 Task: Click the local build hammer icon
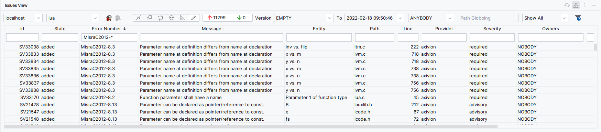[x=109, y=18]
